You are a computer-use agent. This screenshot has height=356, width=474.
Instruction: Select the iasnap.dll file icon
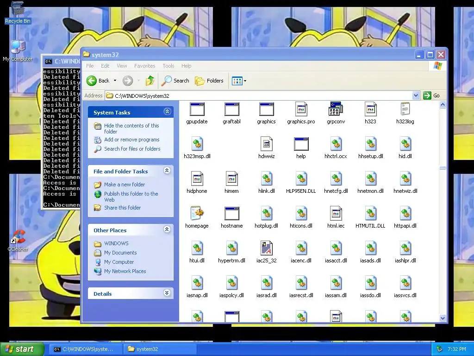(197, 283)
